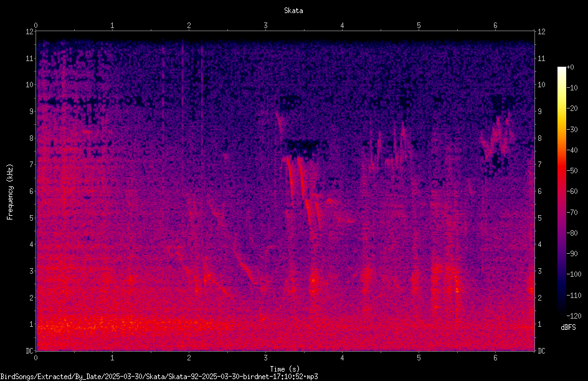Click the "Time (s)" axis label

coord(285,369)
